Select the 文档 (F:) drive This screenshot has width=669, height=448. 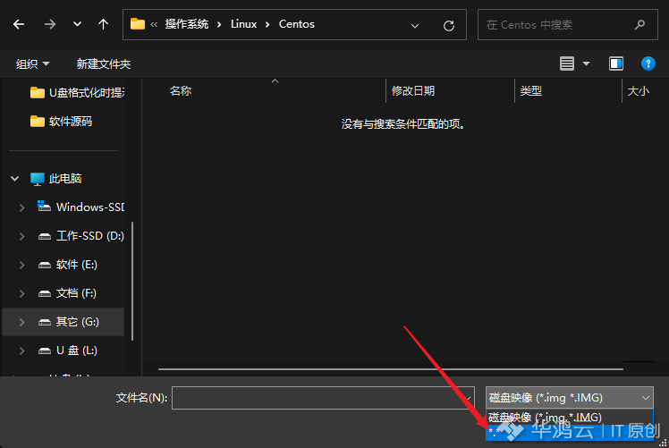67,293
